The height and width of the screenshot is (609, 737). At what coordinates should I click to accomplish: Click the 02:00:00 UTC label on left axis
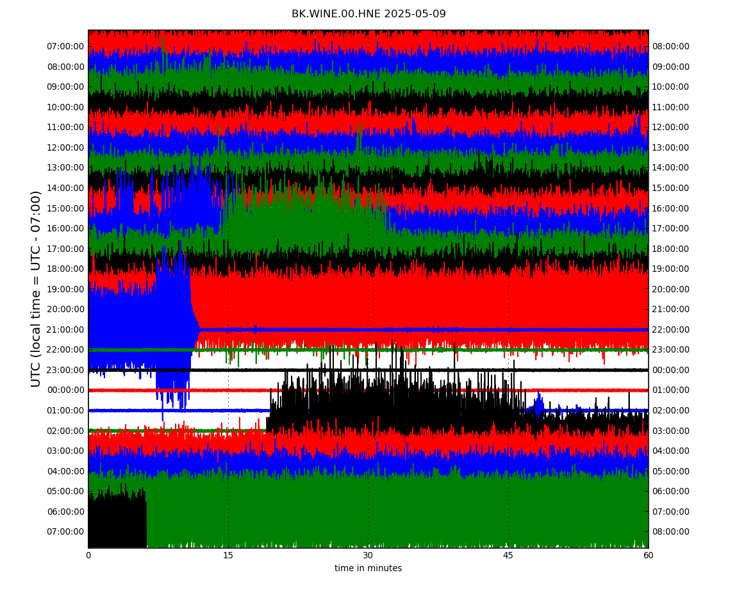(x=65, y=431)
